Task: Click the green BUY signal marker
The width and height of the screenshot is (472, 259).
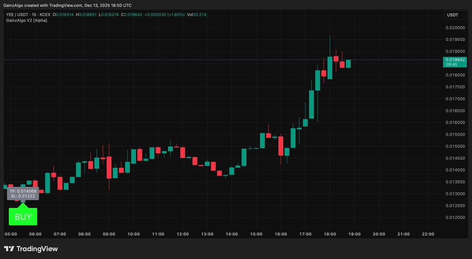Action: (x=23, y=216)
